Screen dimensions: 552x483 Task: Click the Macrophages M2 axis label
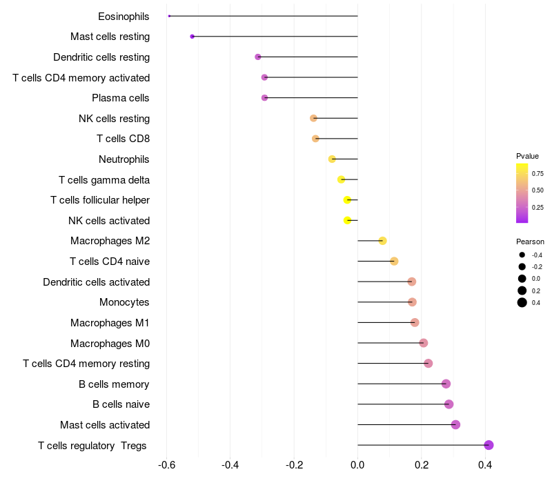110,241
